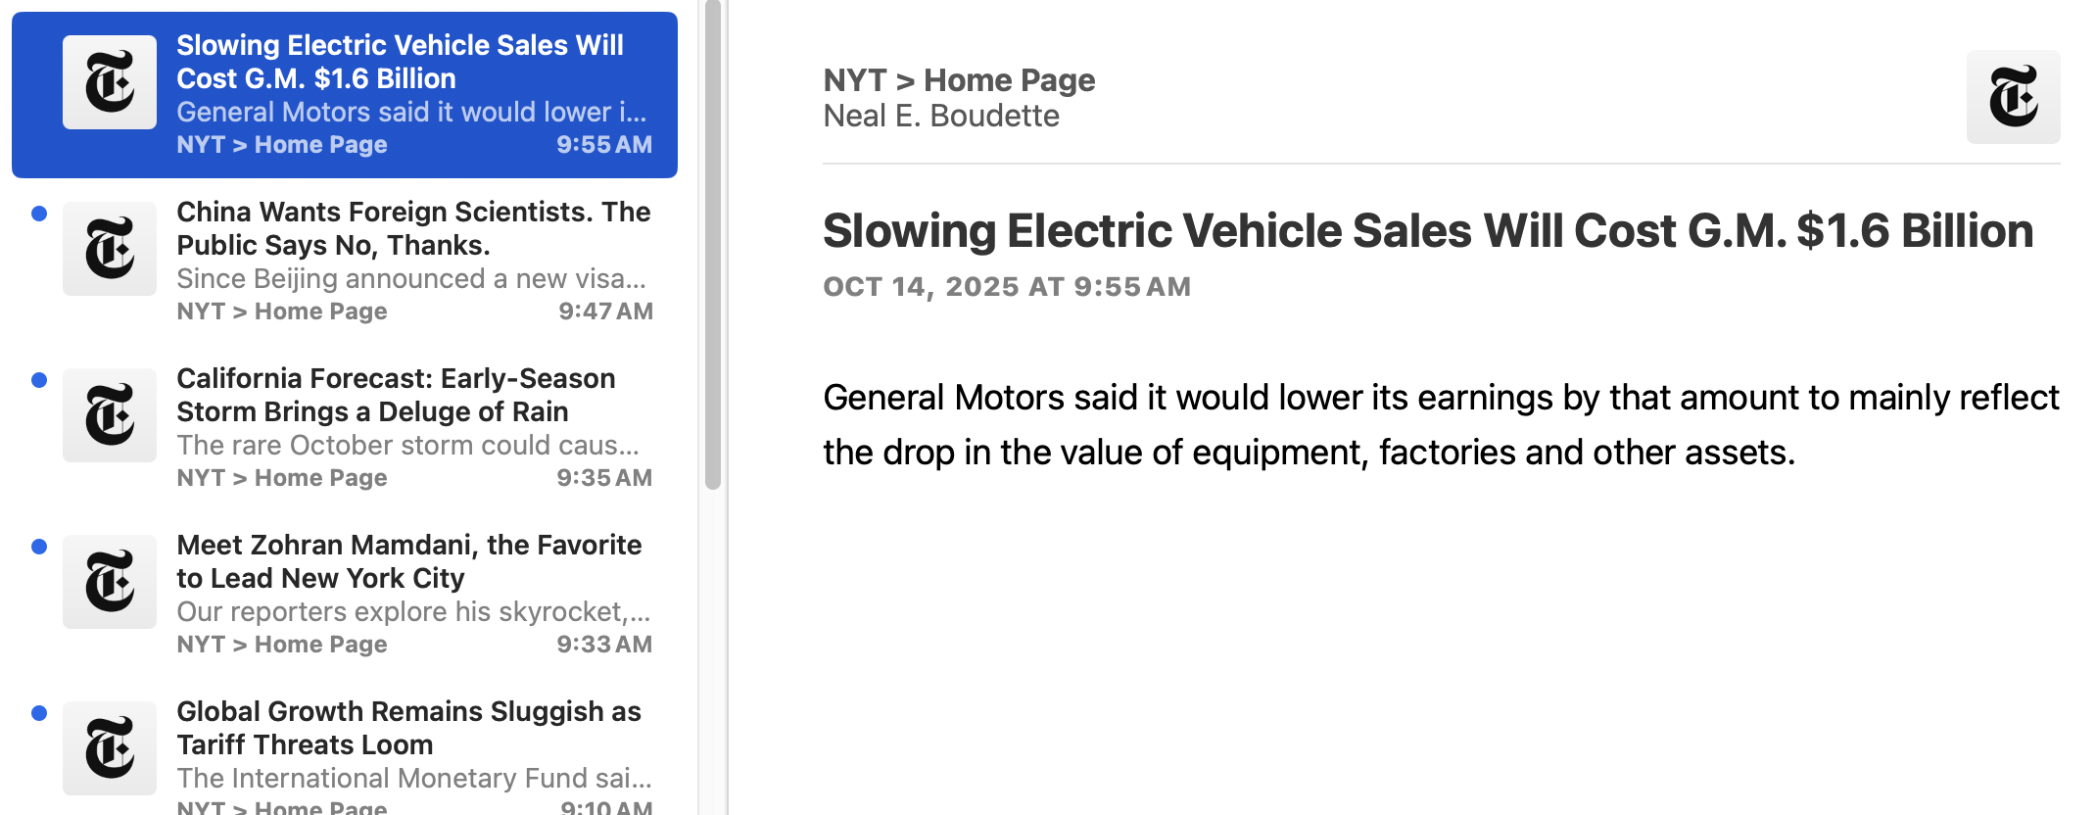Click NYT icon beside Global Growth article
Image resolution: width=2096 pixels, height=815 pixels.
pyautogui.click(x=110, y=748)
